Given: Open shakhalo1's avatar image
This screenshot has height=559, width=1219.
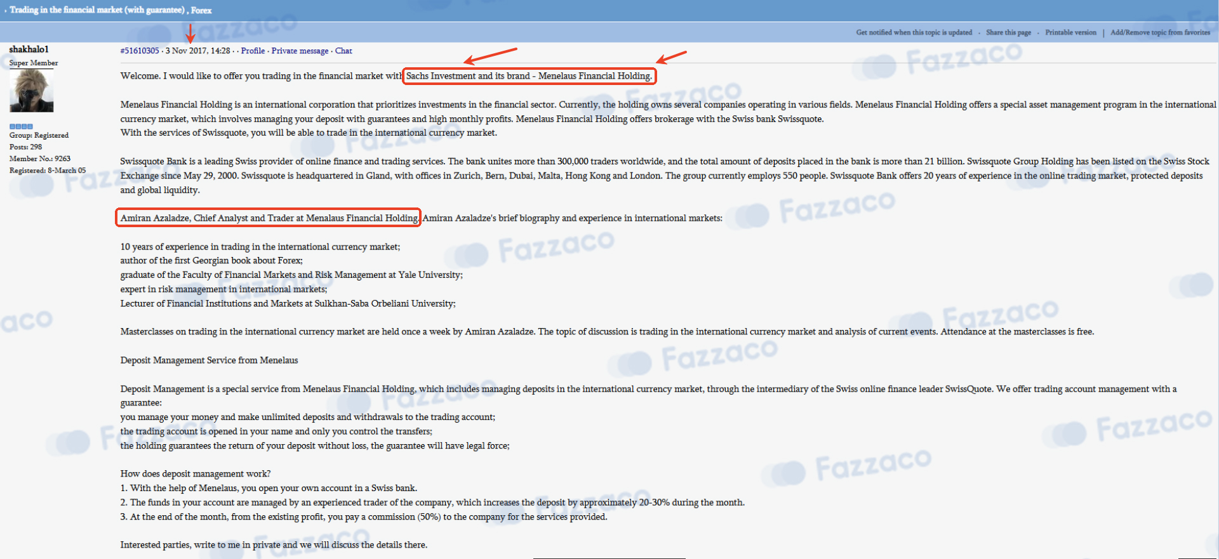Looking at the screenshot, I should click(32, 91).
